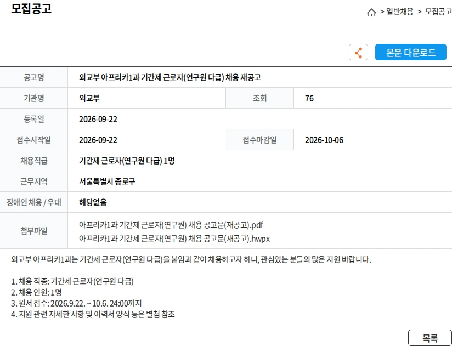452x346 pixels.
Task: Click the 접수마감일 value 2026-10-06
Action: point(324,140)
